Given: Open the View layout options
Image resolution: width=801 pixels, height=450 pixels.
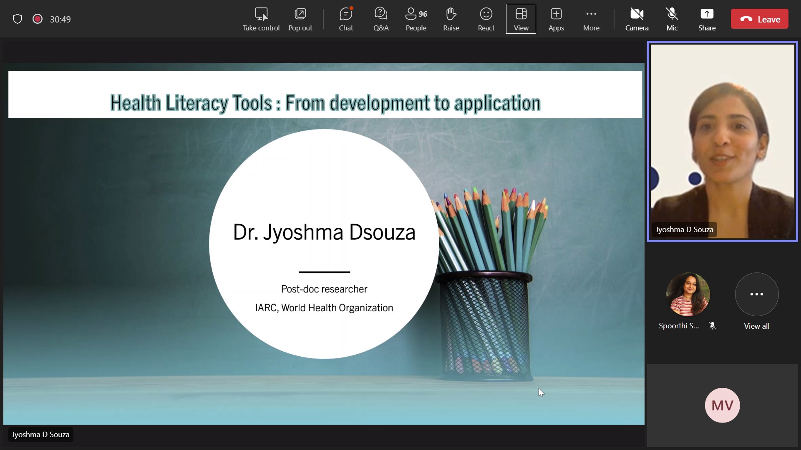Looking at the screenshot, I should click(521, 19).
